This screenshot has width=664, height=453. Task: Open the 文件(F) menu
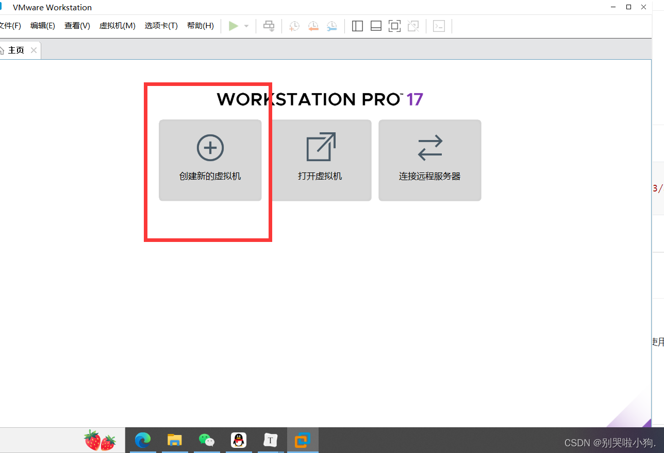tap(10, 26)
